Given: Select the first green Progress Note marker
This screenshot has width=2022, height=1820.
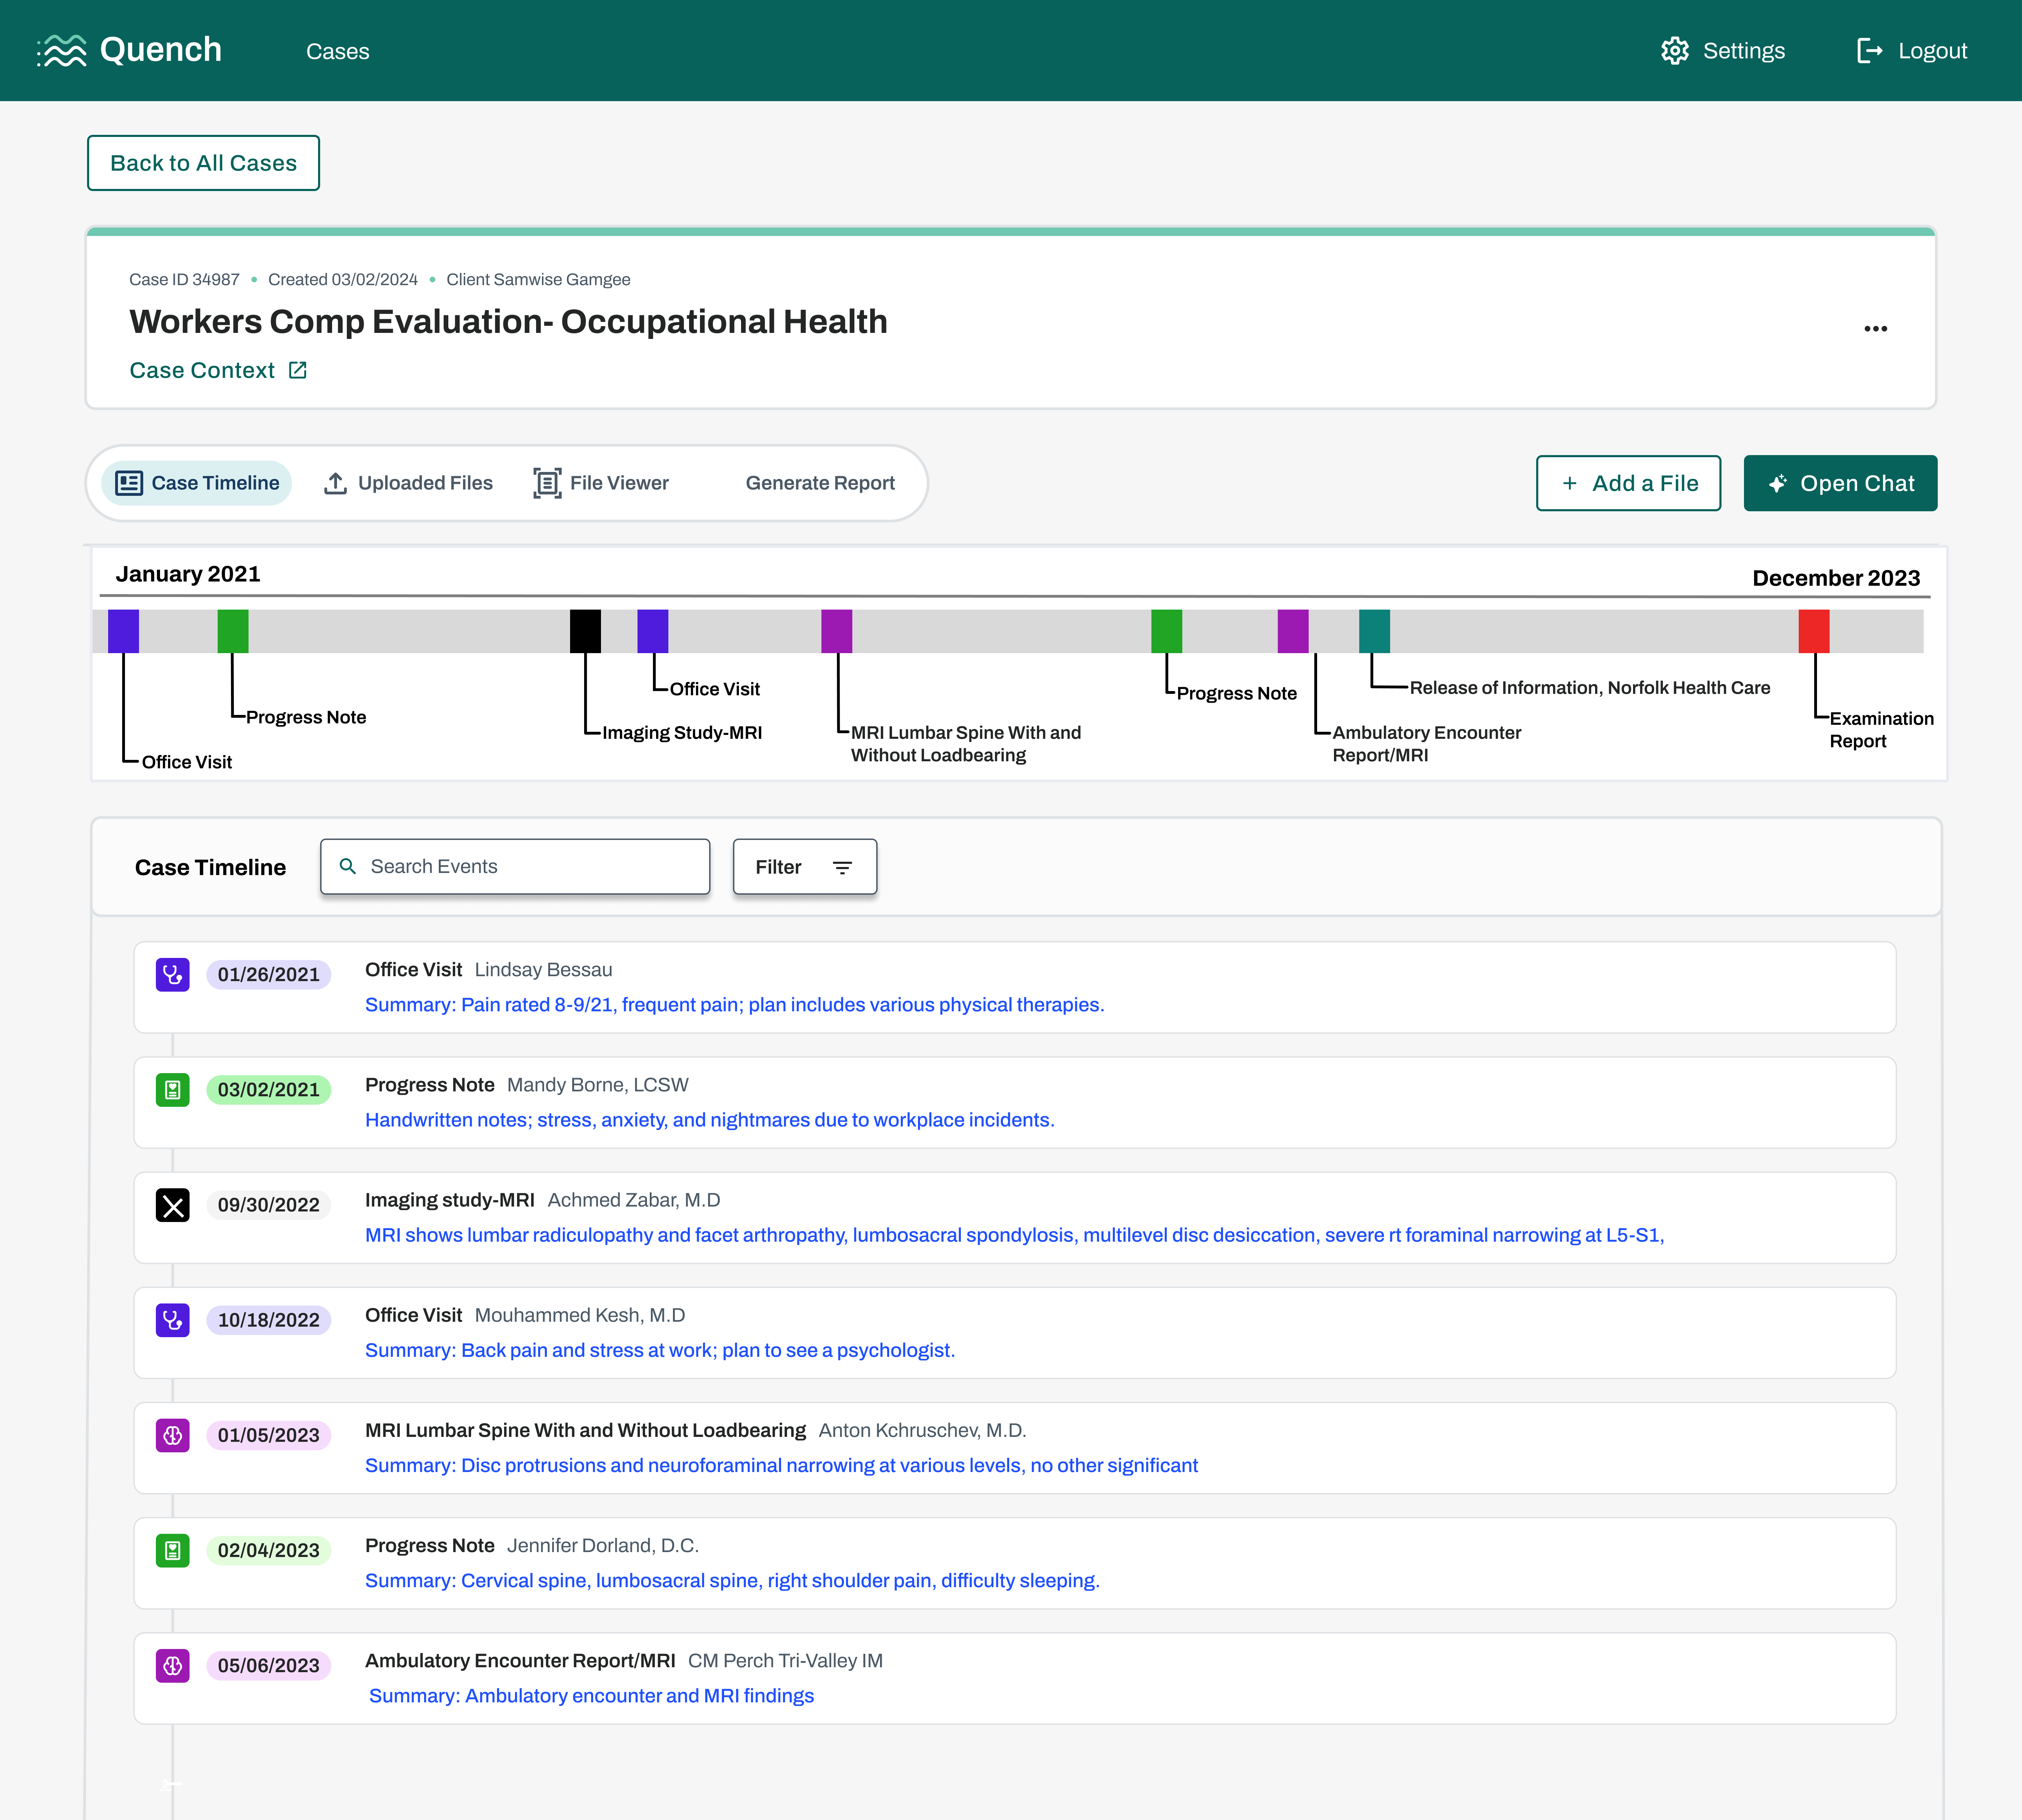Looking at the screenshot, I should 233,631.
